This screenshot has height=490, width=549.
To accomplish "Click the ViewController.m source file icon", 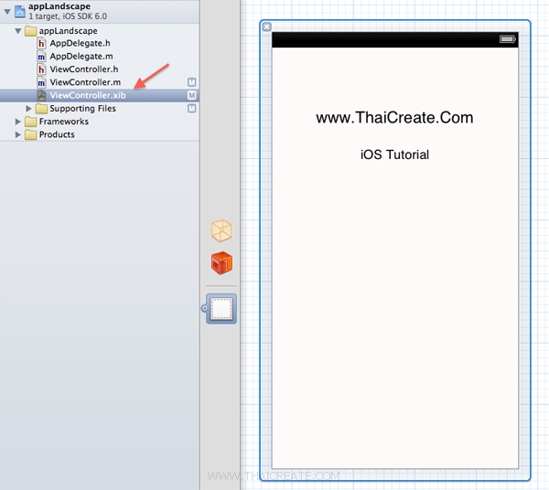I will (x=41, y=82).
